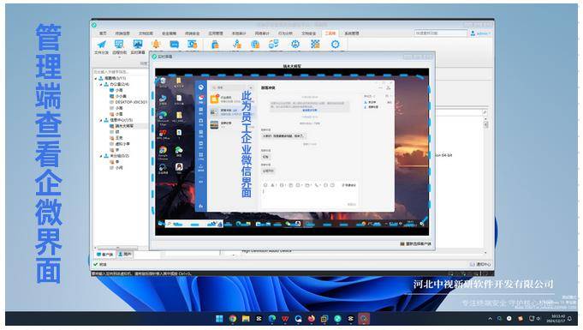Image resolution: width=583 pixels, height=330 pixels.
Task: Click the orange lock folder toolbox icon
Action: pyautogui.click(x=215, y=45)
